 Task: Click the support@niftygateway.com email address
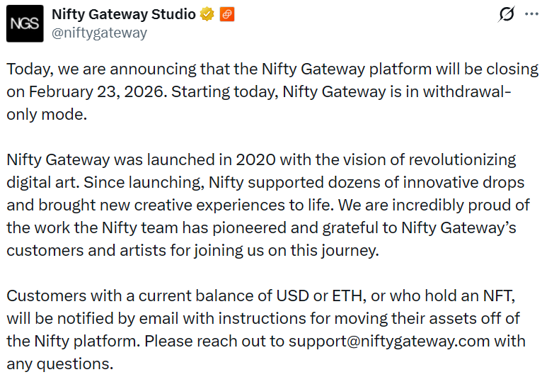[389, 340]
